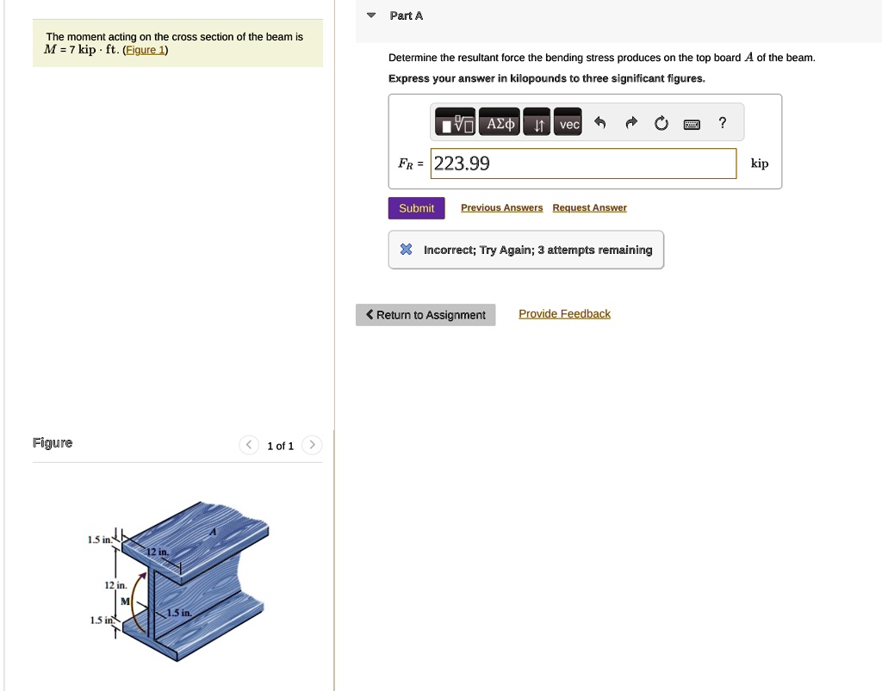
Task: Insert vector notation using the vec icon
Action: (x=568, y=122)
